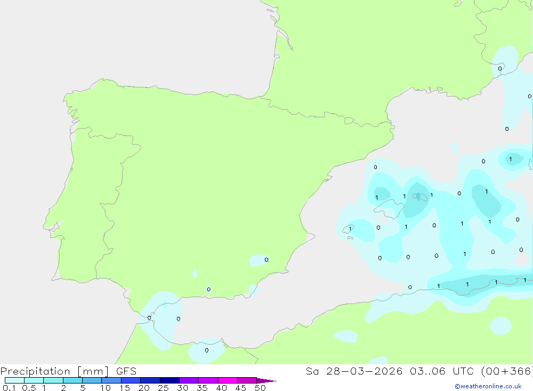Click the '1' value over Ibiza island
Viewport: 533px width, 391px height.
(x=350, y=229)
